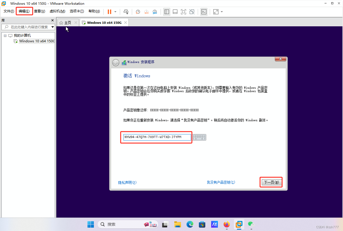Image resolution: width=343 pixels, height=231 pixels.
Task: Click the blue slanted-stripes app taskbar icon
Action: [x=214, y=224]
